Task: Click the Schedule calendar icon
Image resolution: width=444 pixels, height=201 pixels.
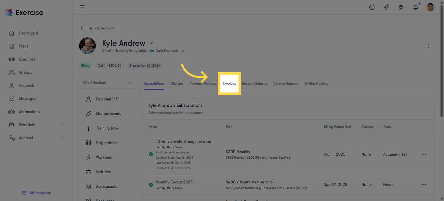Action: [x=12, y=125]
